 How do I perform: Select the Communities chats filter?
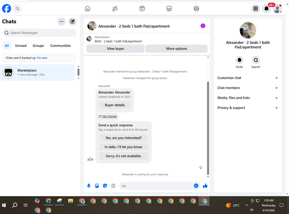[61, 46]
